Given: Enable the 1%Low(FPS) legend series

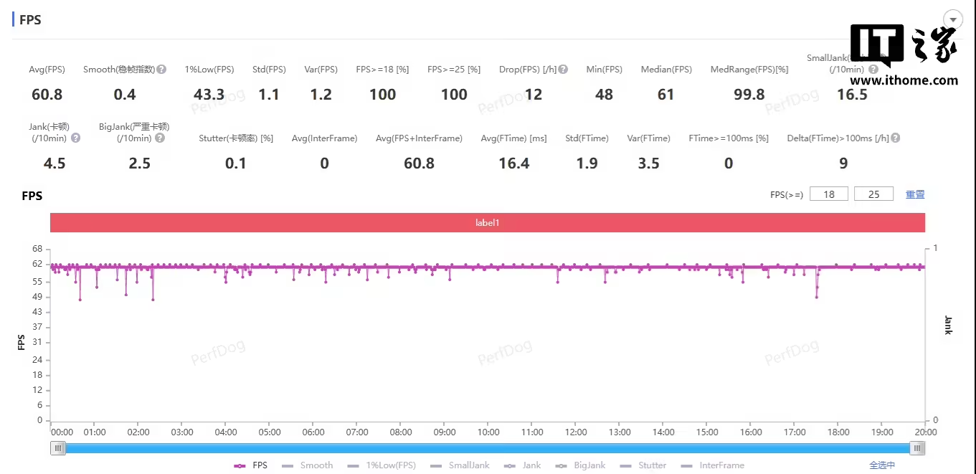Looking at the screenshot, I should point(381,465).
